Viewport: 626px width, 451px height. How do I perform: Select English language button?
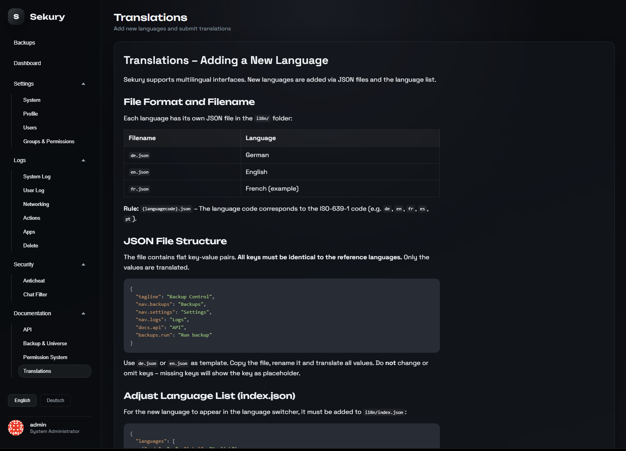pyautogui.click(x=22, y=400)
